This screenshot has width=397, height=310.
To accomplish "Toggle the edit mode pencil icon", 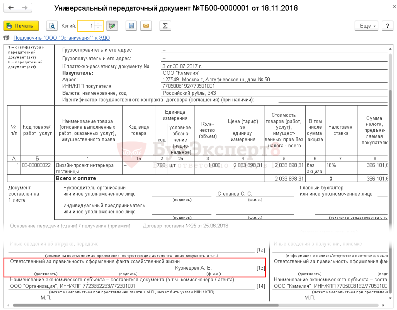I will tap(112, 26).
